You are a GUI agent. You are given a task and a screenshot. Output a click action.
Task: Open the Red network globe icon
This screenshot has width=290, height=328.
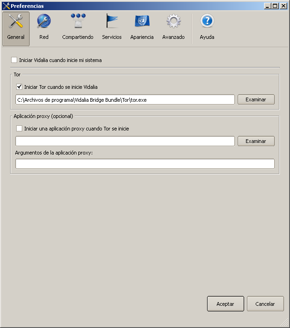pos(44,21)
